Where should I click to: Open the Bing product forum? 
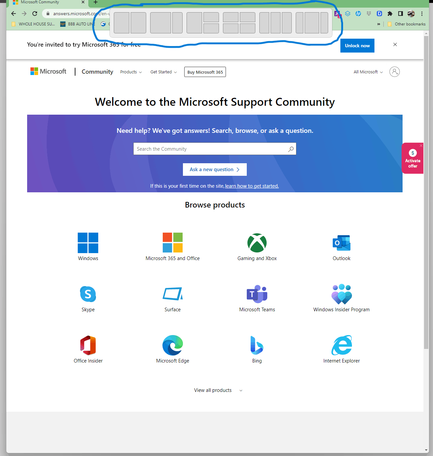tap(257, 349)
